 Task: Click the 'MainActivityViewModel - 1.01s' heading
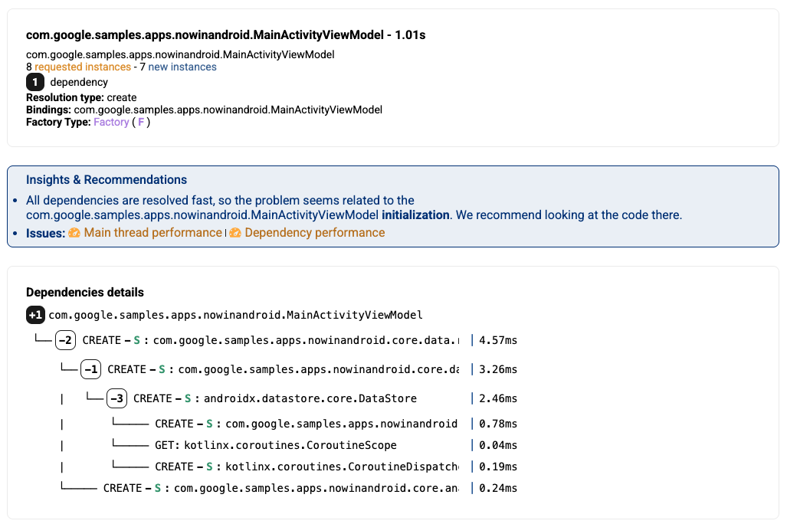point(226,35)
